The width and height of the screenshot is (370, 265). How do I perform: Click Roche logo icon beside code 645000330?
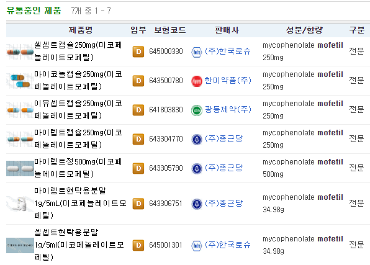tap(196, 52)
